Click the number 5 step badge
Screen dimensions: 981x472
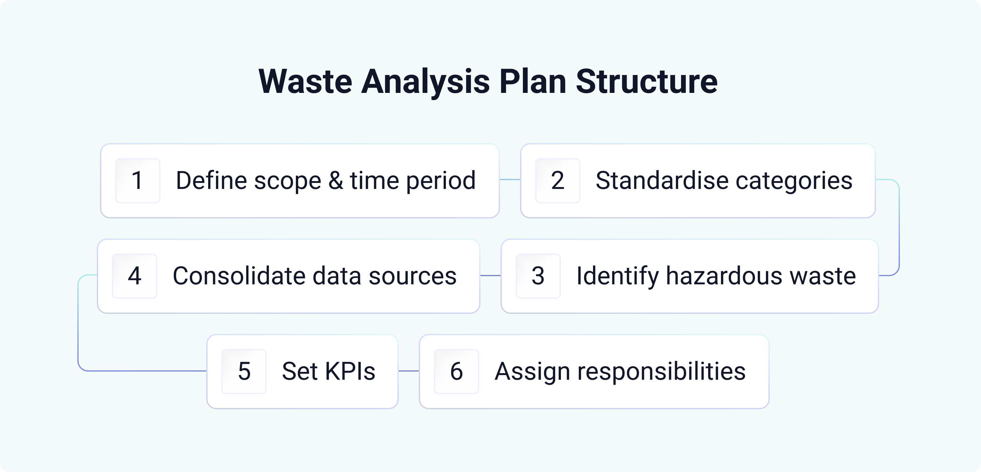coord(244,371)
